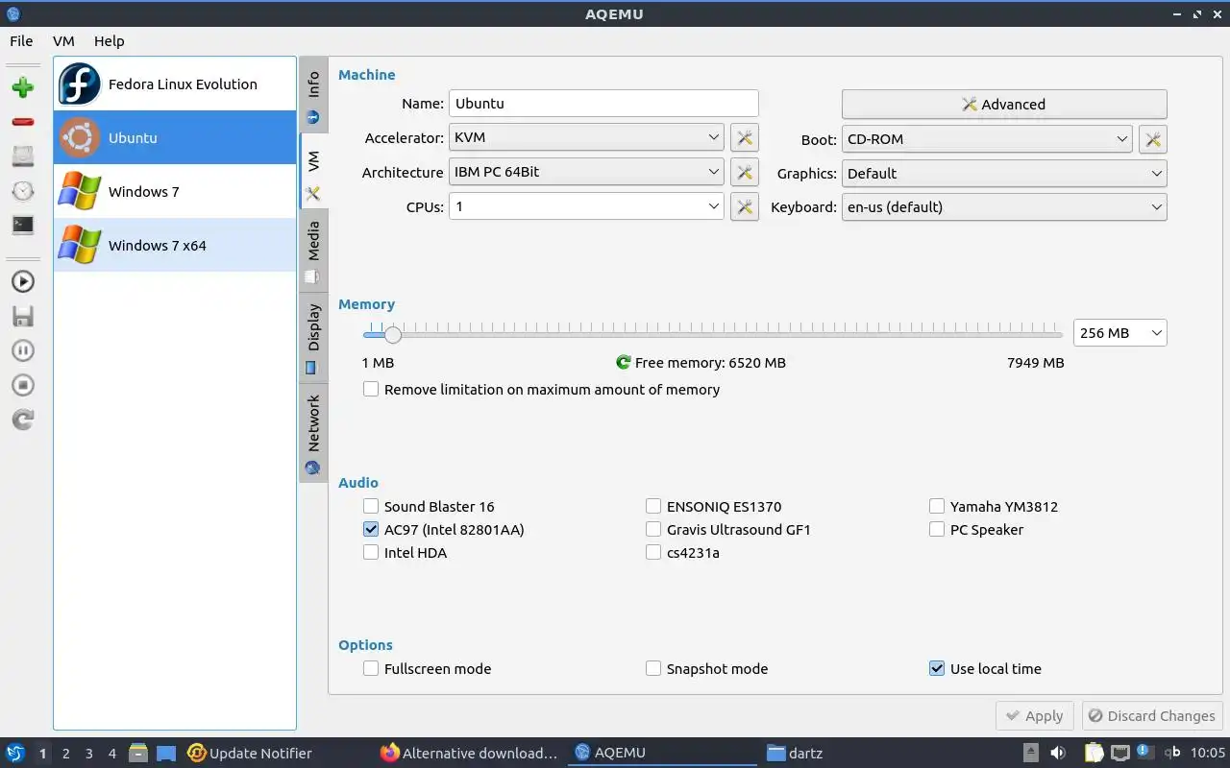Click the memory slider handle
Viewport: 1230px width, 768px height.
(x=392, y=334)
